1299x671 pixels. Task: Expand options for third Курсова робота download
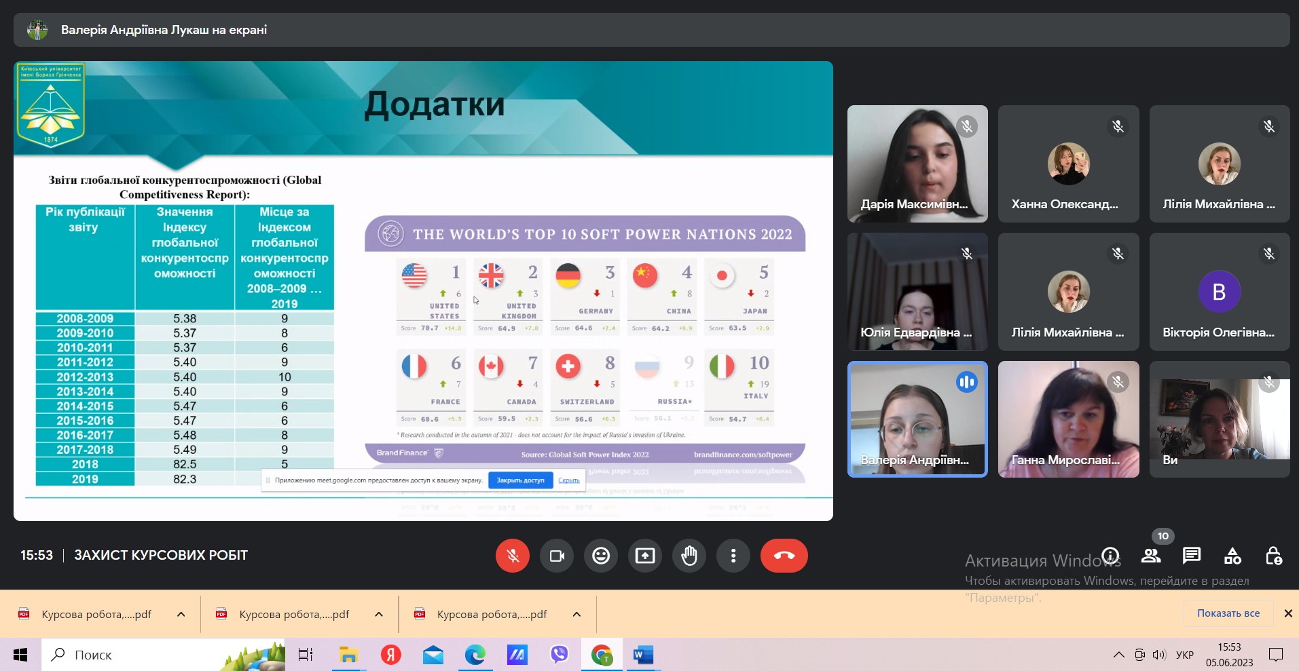click(x=577, y=614)
